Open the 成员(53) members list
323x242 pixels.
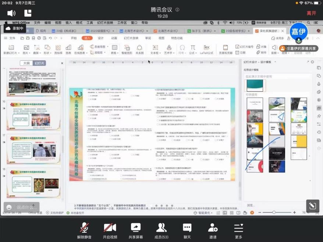pos(161,230)
